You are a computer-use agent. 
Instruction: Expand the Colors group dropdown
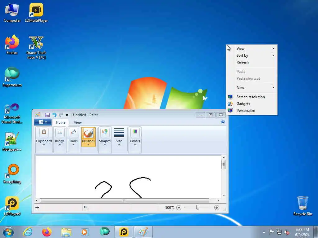[135, 140]
